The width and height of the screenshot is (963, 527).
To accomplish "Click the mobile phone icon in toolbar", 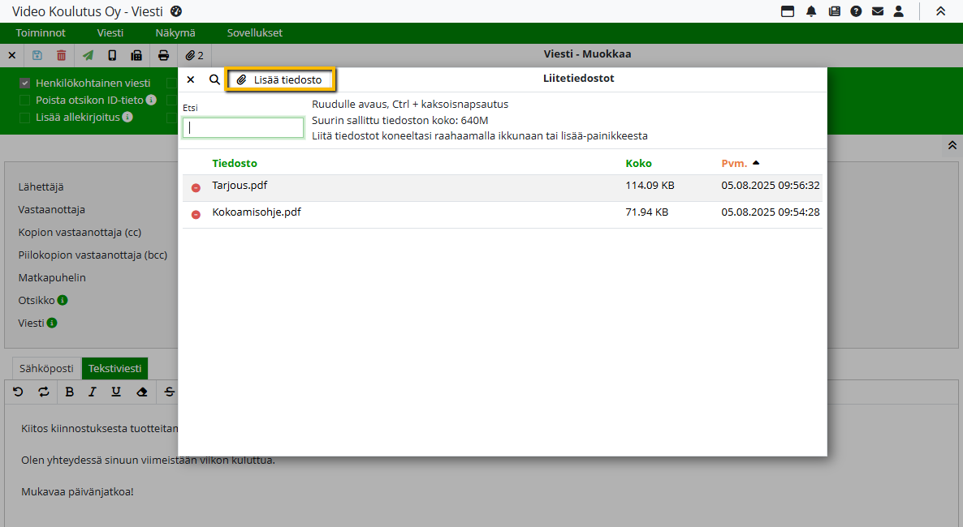I will pos(112,55).
